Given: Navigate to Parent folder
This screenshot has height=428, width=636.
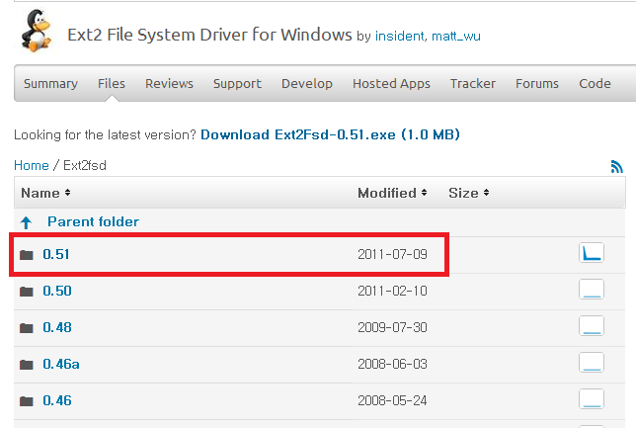Looking at the screenshot, I should 93,221.
